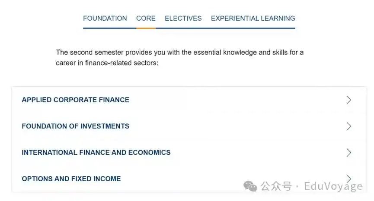
Task: Expand Applied Corporate Finance chevron arrow
Action: [x=349, y=100]
